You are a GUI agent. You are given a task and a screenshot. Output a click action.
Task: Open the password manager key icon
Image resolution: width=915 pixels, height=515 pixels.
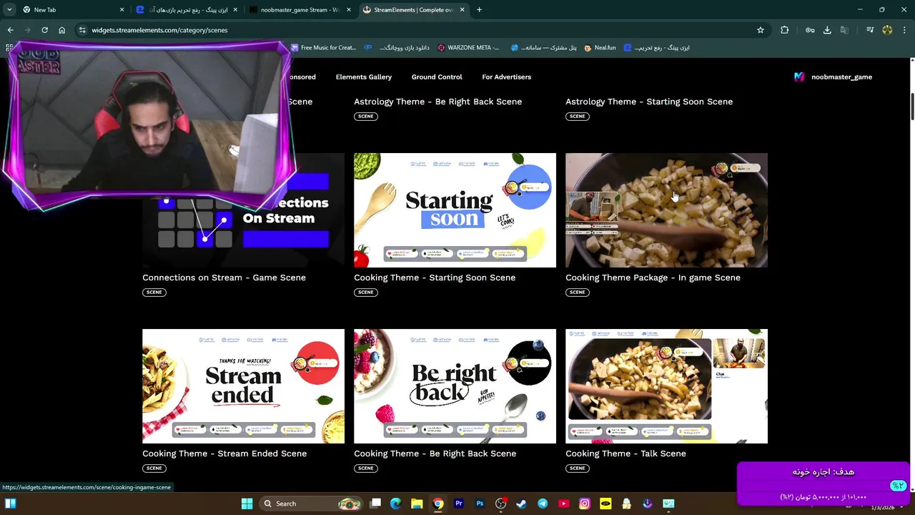coord(810,30)
